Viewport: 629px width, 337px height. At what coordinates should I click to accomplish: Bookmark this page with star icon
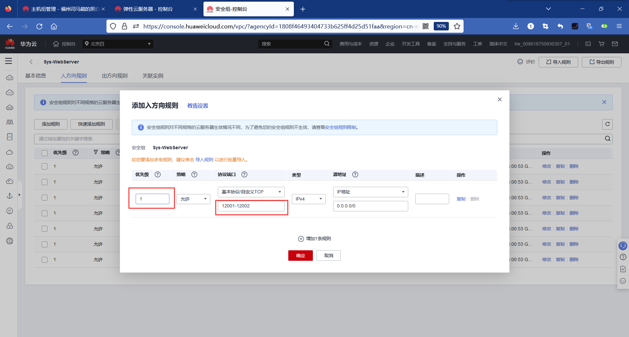click(x=457, y=26)
